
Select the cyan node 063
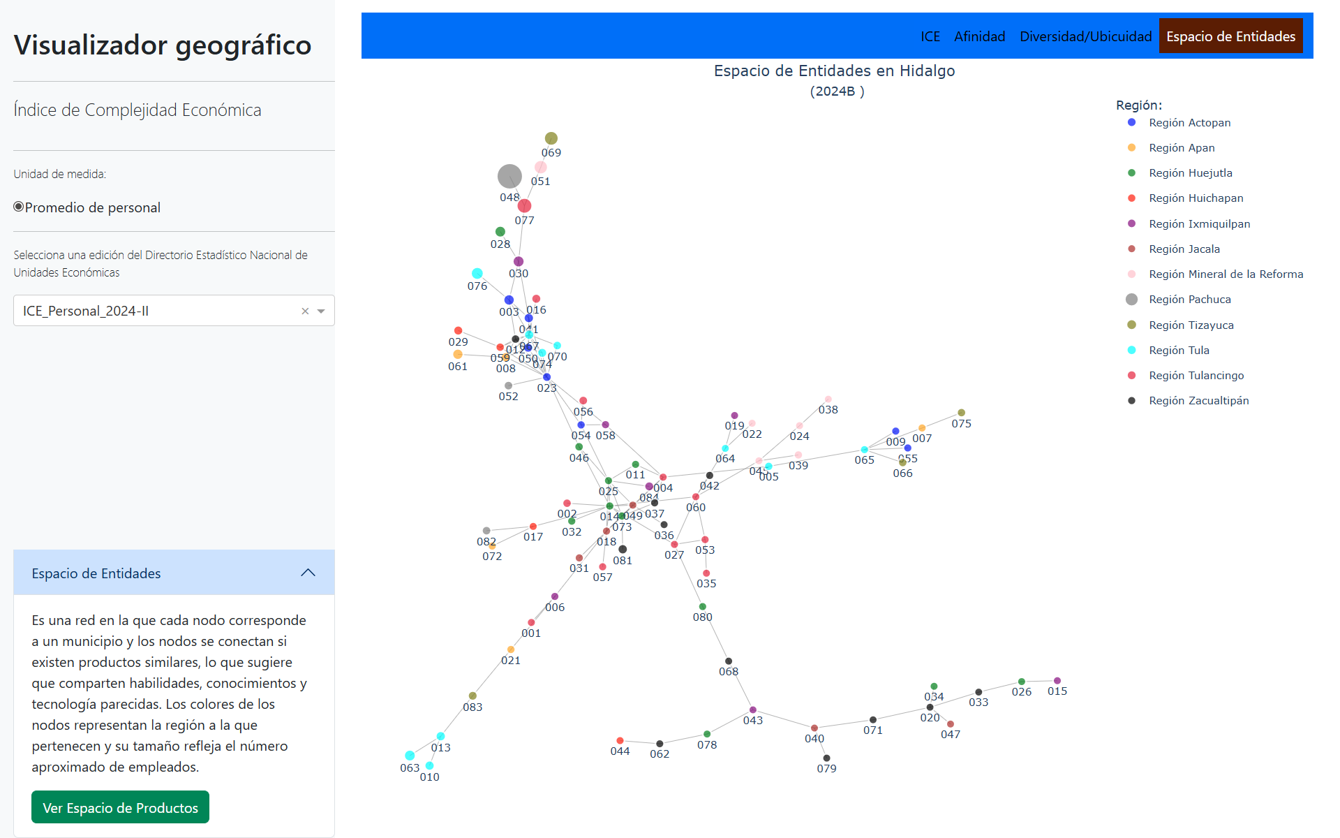coord(410,756)
